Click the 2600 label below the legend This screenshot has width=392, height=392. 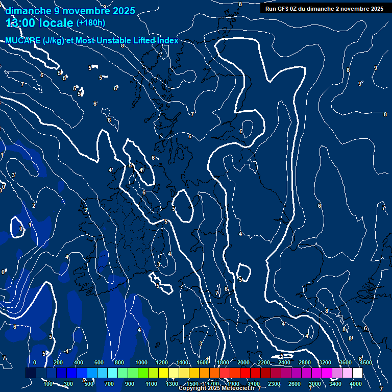295,384
